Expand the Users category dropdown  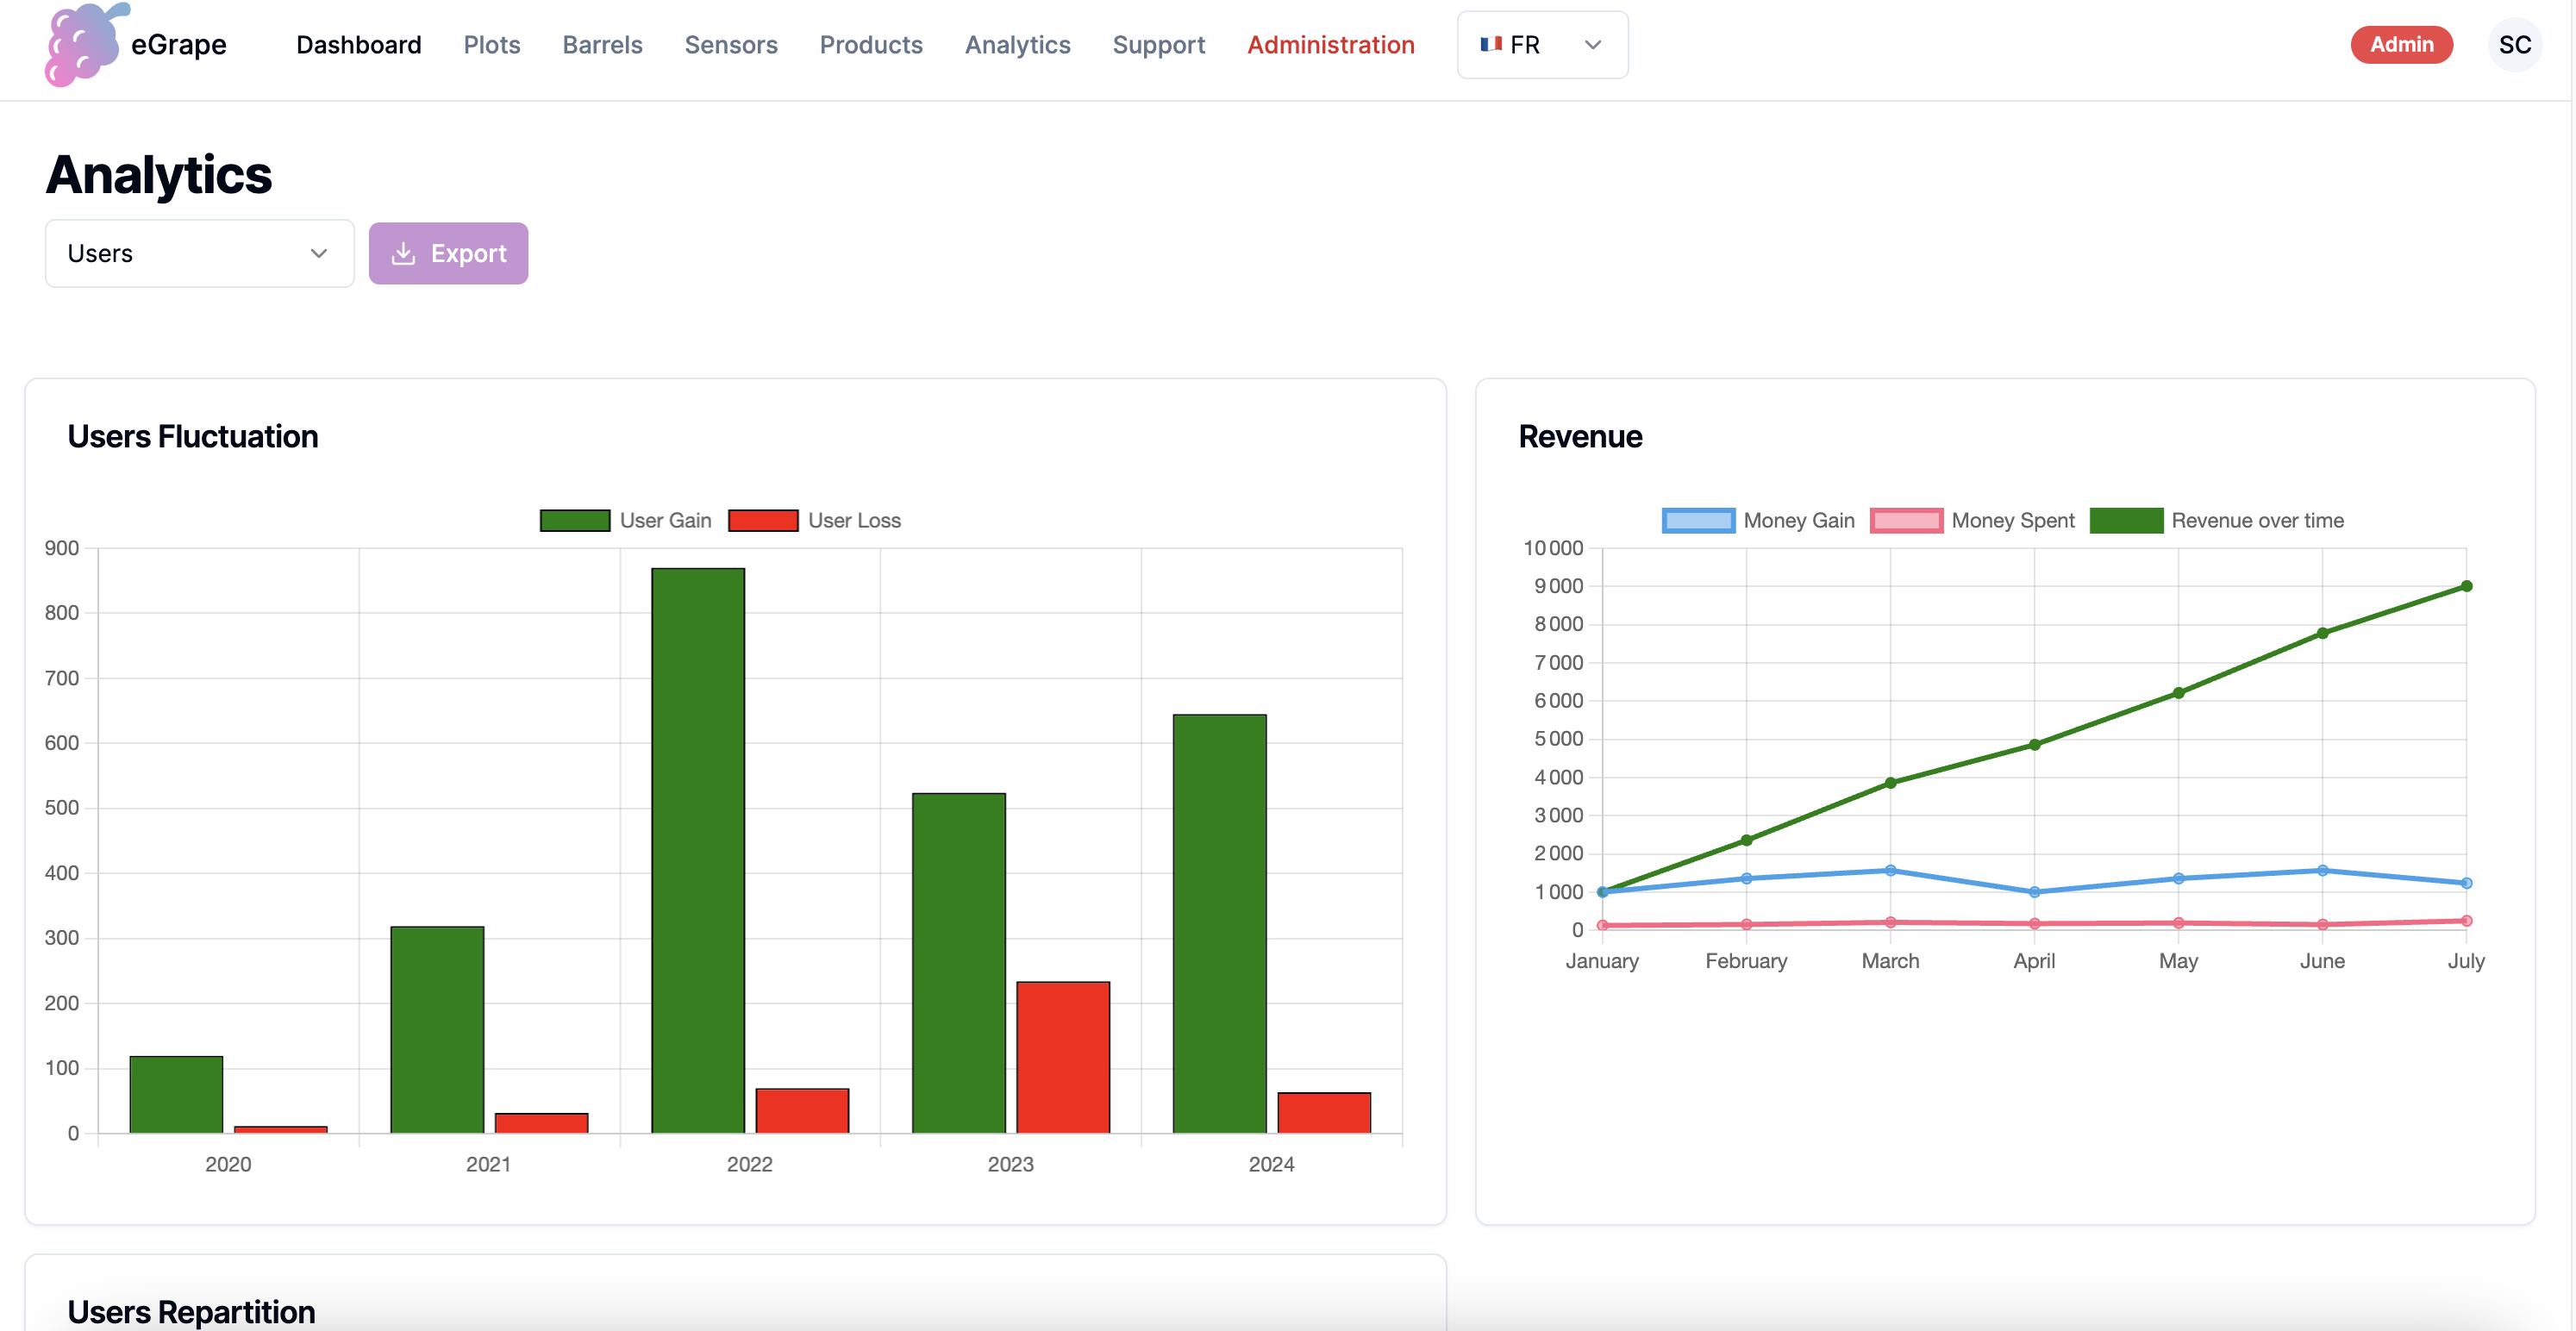tap(199, 254)
